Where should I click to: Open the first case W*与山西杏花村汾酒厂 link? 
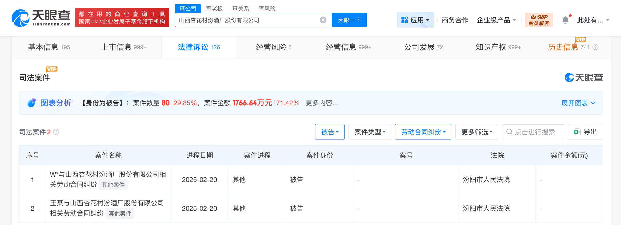pyautogui.click(x=108, y=175)
